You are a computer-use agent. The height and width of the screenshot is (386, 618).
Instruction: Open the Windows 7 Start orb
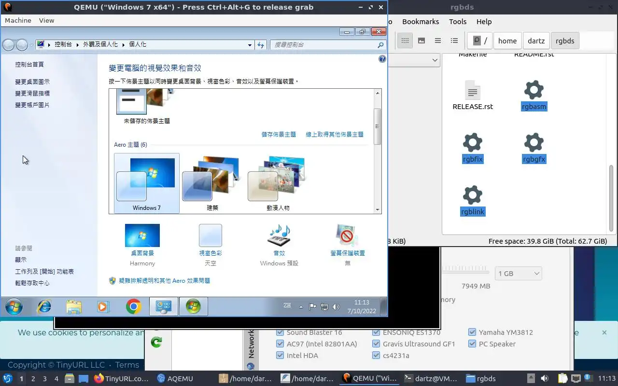[14, 306]
